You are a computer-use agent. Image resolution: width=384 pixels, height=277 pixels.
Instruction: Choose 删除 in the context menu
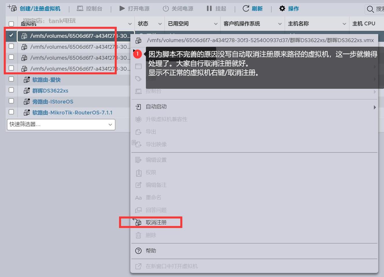(x=151, y=235)
